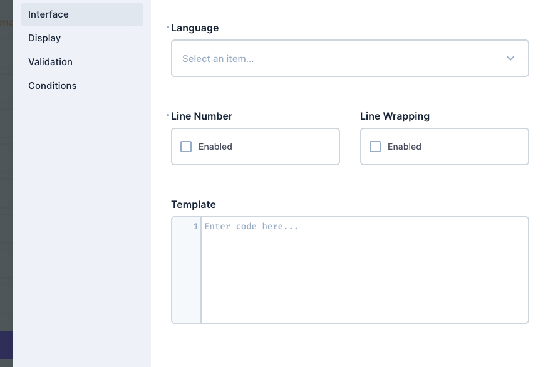Expand the Language combo box to list languages

(349, 58)
